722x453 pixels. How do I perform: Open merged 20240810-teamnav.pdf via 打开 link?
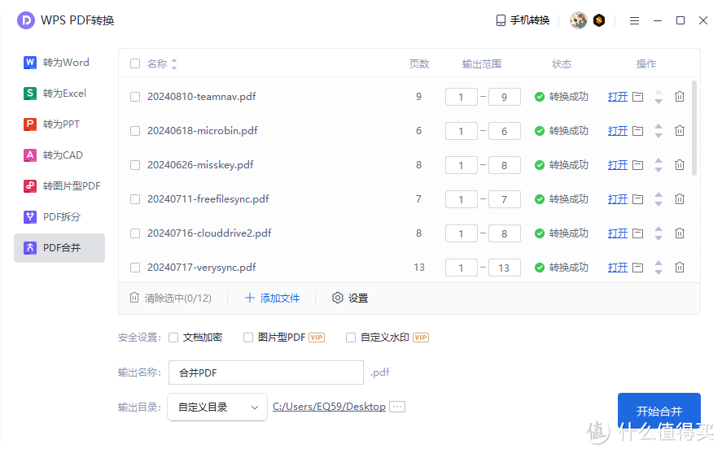[x=618, y=97]
